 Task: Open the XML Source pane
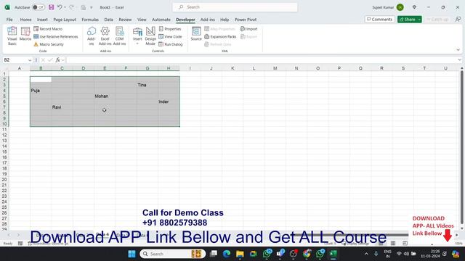196,34
